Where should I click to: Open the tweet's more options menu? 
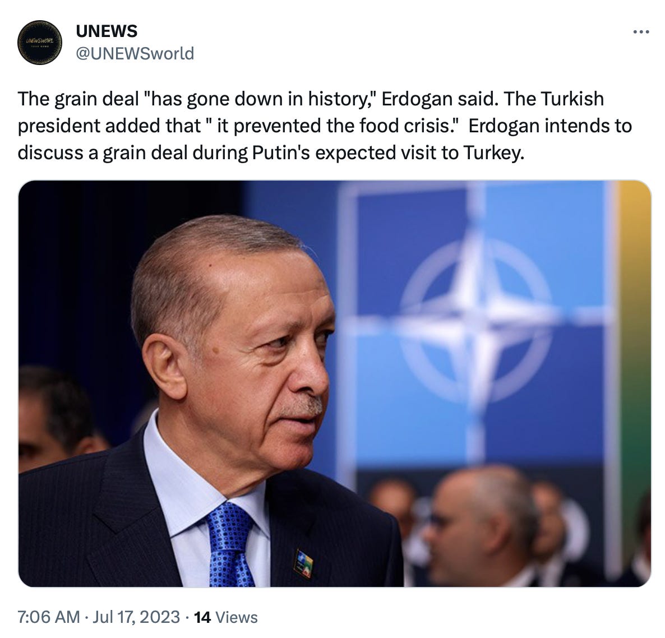[x=641, y=32]
